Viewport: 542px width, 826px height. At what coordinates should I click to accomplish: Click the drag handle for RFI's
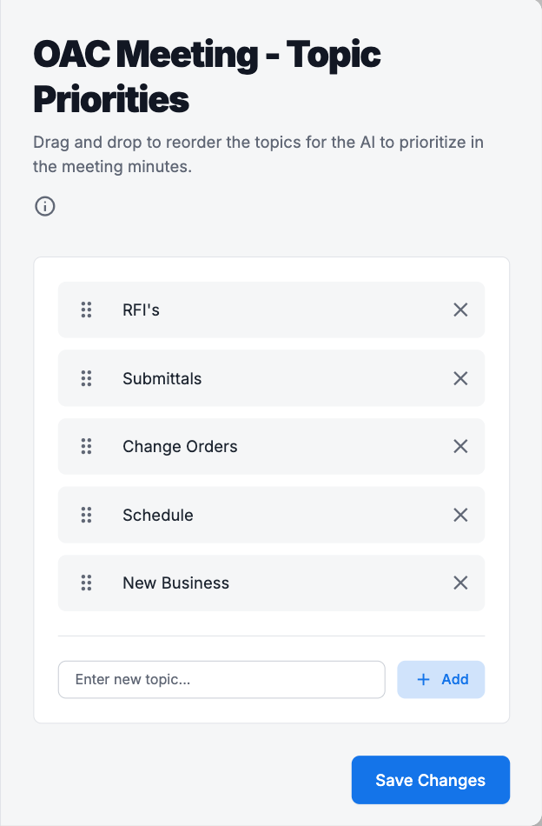coord(86,310)
